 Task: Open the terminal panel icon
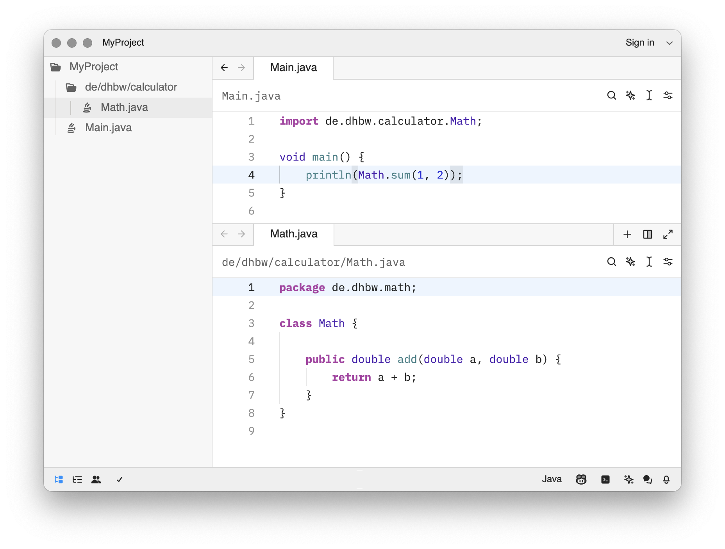coord(605,479)
